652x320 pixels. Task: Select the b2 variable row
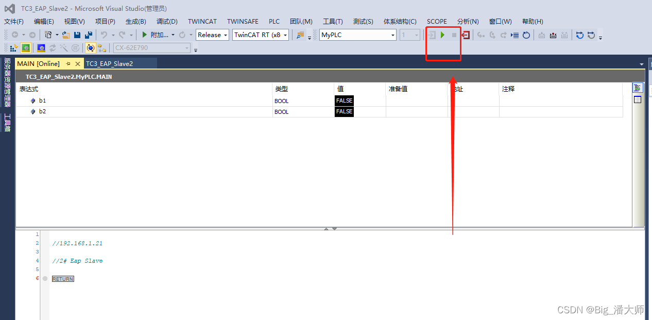pos(319,111)
